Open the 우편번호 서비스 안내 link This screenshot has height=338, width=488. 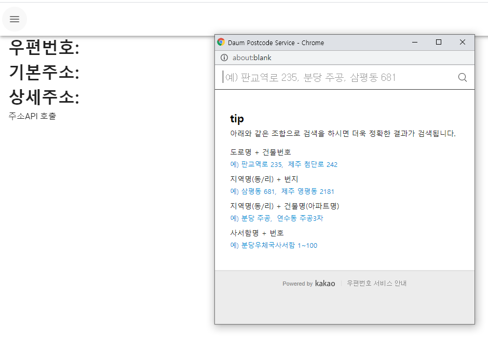tap(376, 284)
